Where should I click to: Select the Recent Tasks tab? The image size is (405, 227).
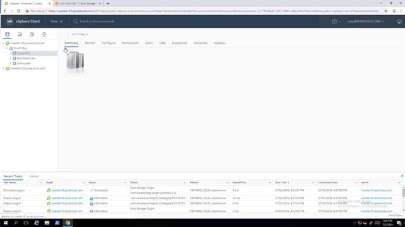[x=13, y=177]
